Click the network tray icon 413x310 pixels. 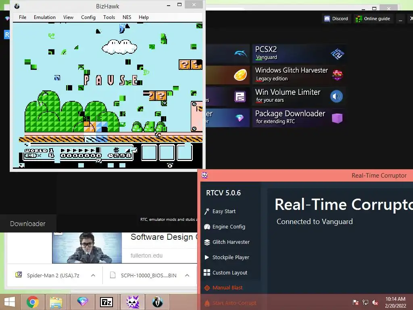pyautogui.click(x=365, y=302)
